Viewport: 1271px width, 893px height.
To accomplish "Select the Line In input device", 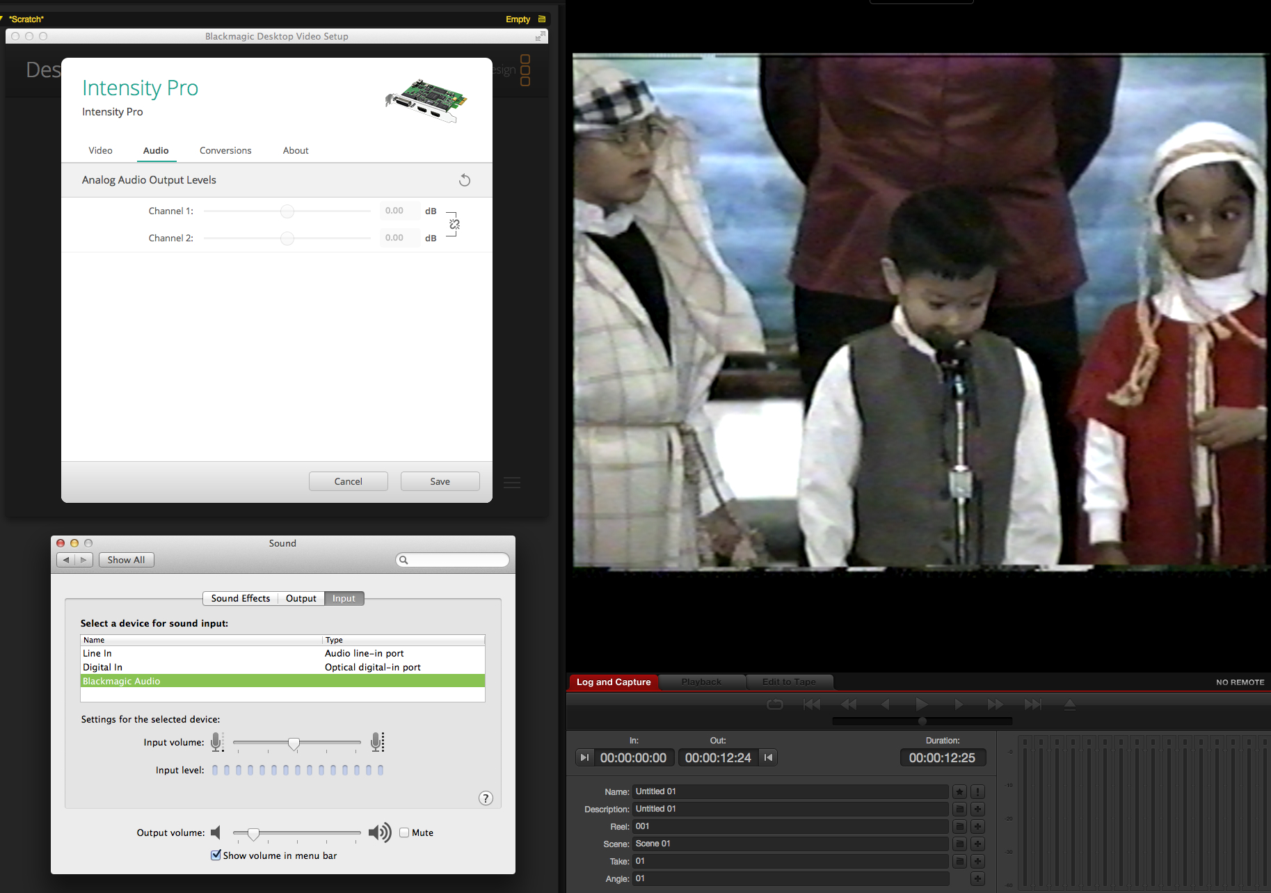I will tap(282, 653).
